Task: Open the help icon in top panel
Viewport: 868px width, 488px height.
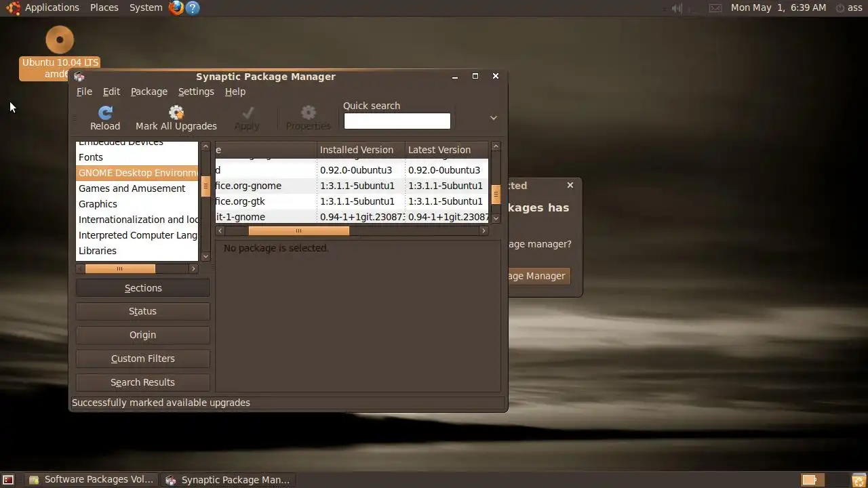Action: (193, 8)
